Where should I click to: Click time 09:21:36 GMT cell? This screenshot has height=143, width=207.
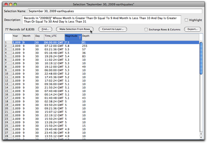pyautogui.click(x=54, y=108)
